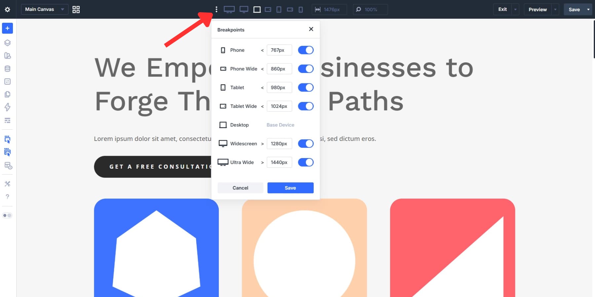Click the 100% zoom control
This screenshot has height=297, width=595.
370,10
